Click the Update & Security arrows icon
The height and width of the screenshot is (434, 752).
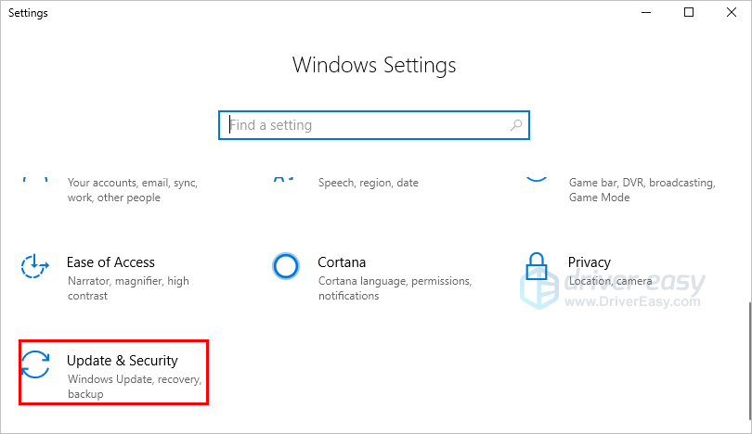click(x=35, y=364)
